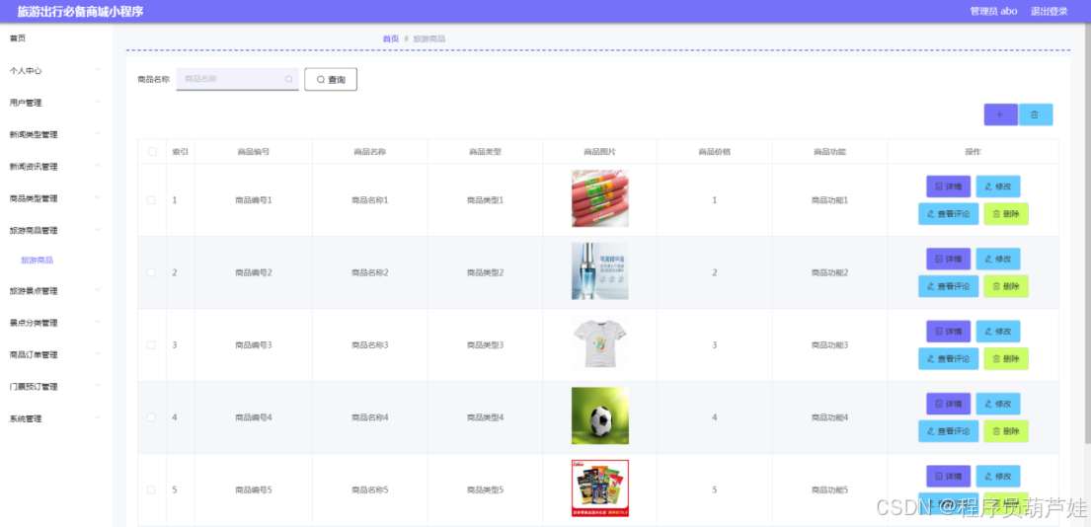Screen dimensions: 1091x527
Task: Expand 门票预订管理 sidebar menu
Action: coord(55,387)
